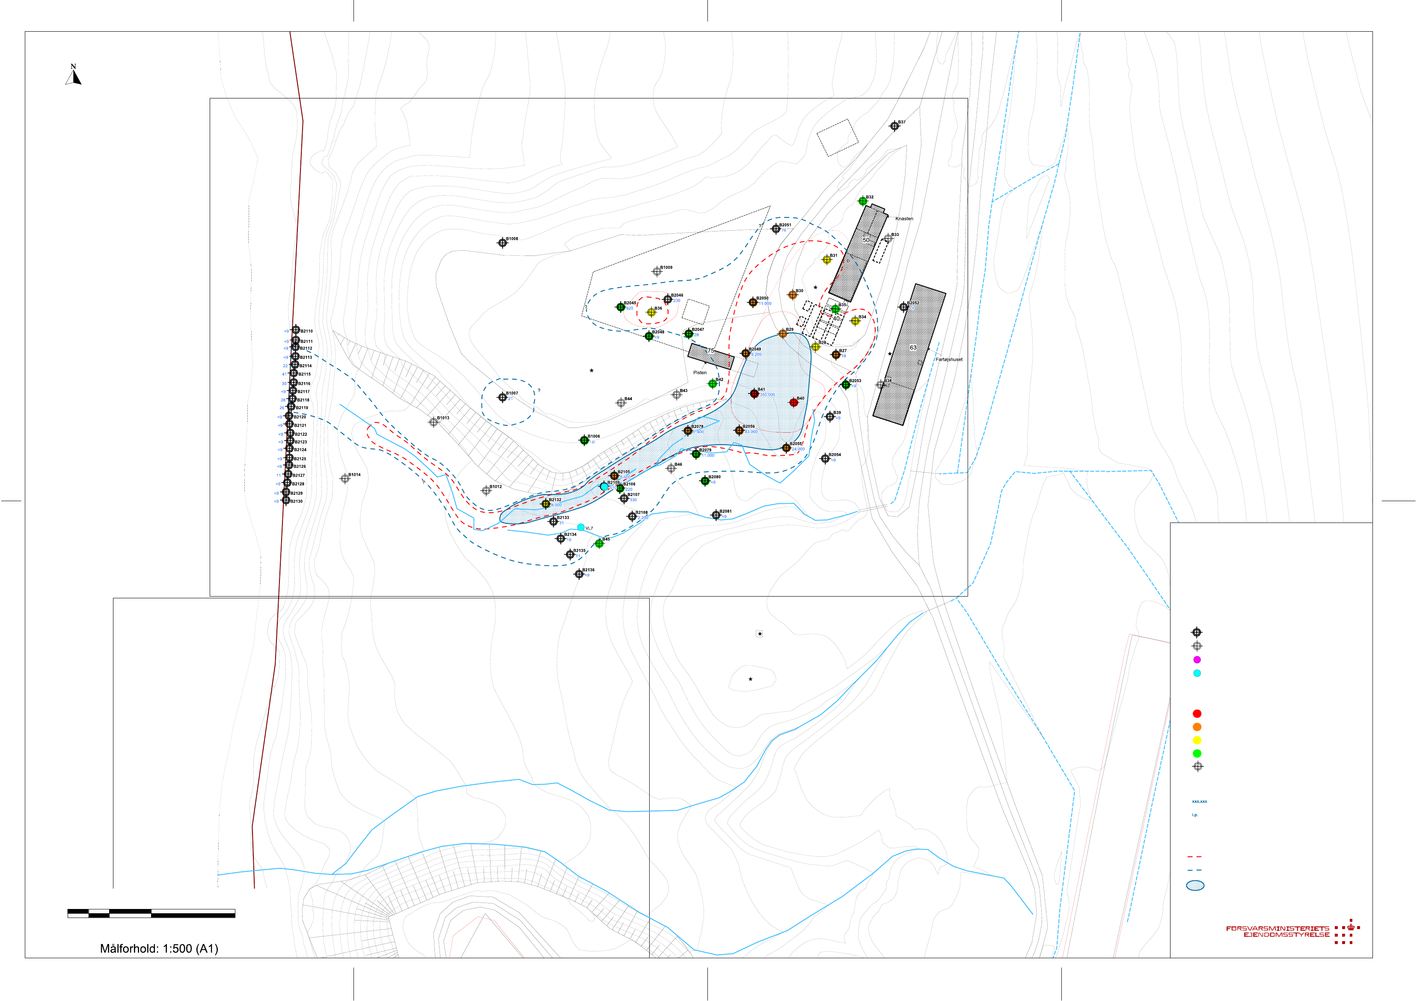Click the hatched building numbered 75
Screen dimensions: 1417x1001
pos(711,356)
